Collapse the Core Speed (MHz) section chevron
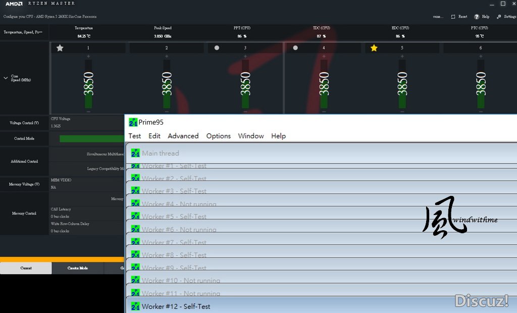The height and width of the screenshot is (313, 517). click(x=6, y=78)
